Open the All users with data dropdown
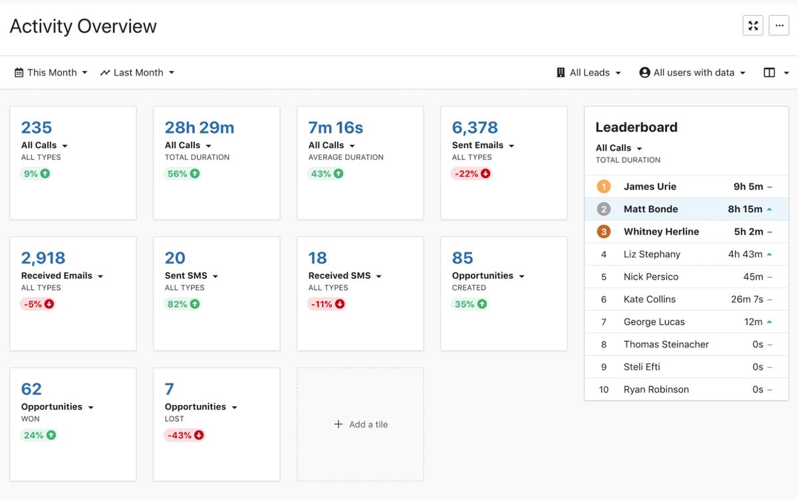The width and height of the screenshot is (798, 500). [692, 72]
